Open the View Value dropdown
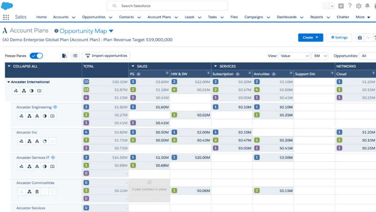 [294, 56]
